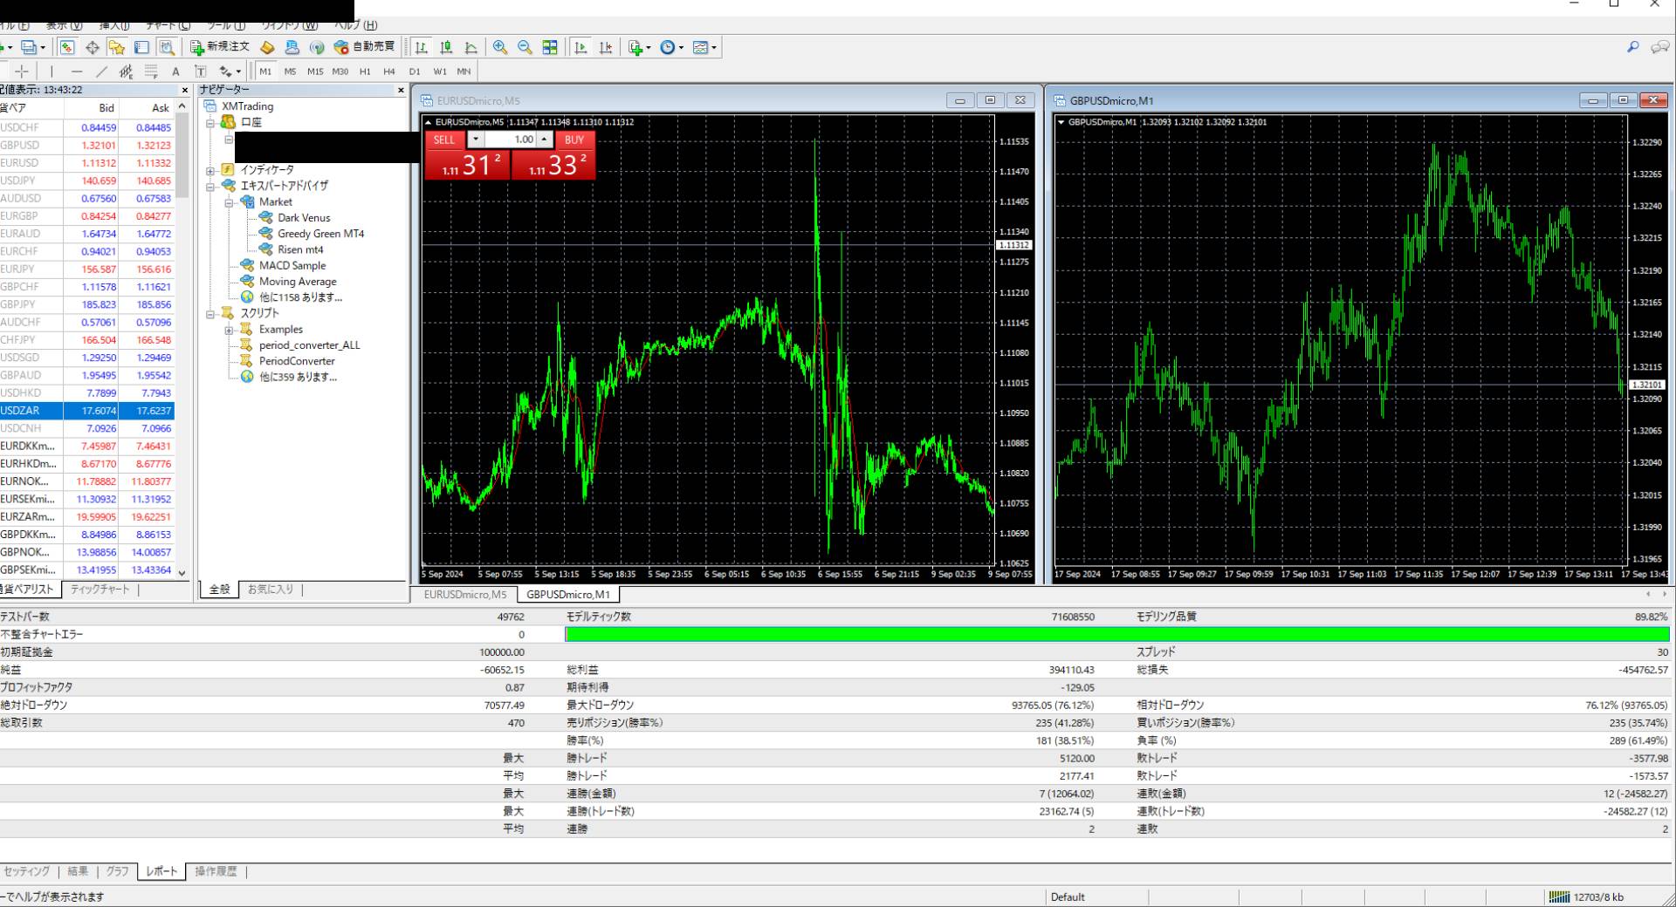
Task: Expand the Examples scripts folder
Action: [x=229, y=330]
